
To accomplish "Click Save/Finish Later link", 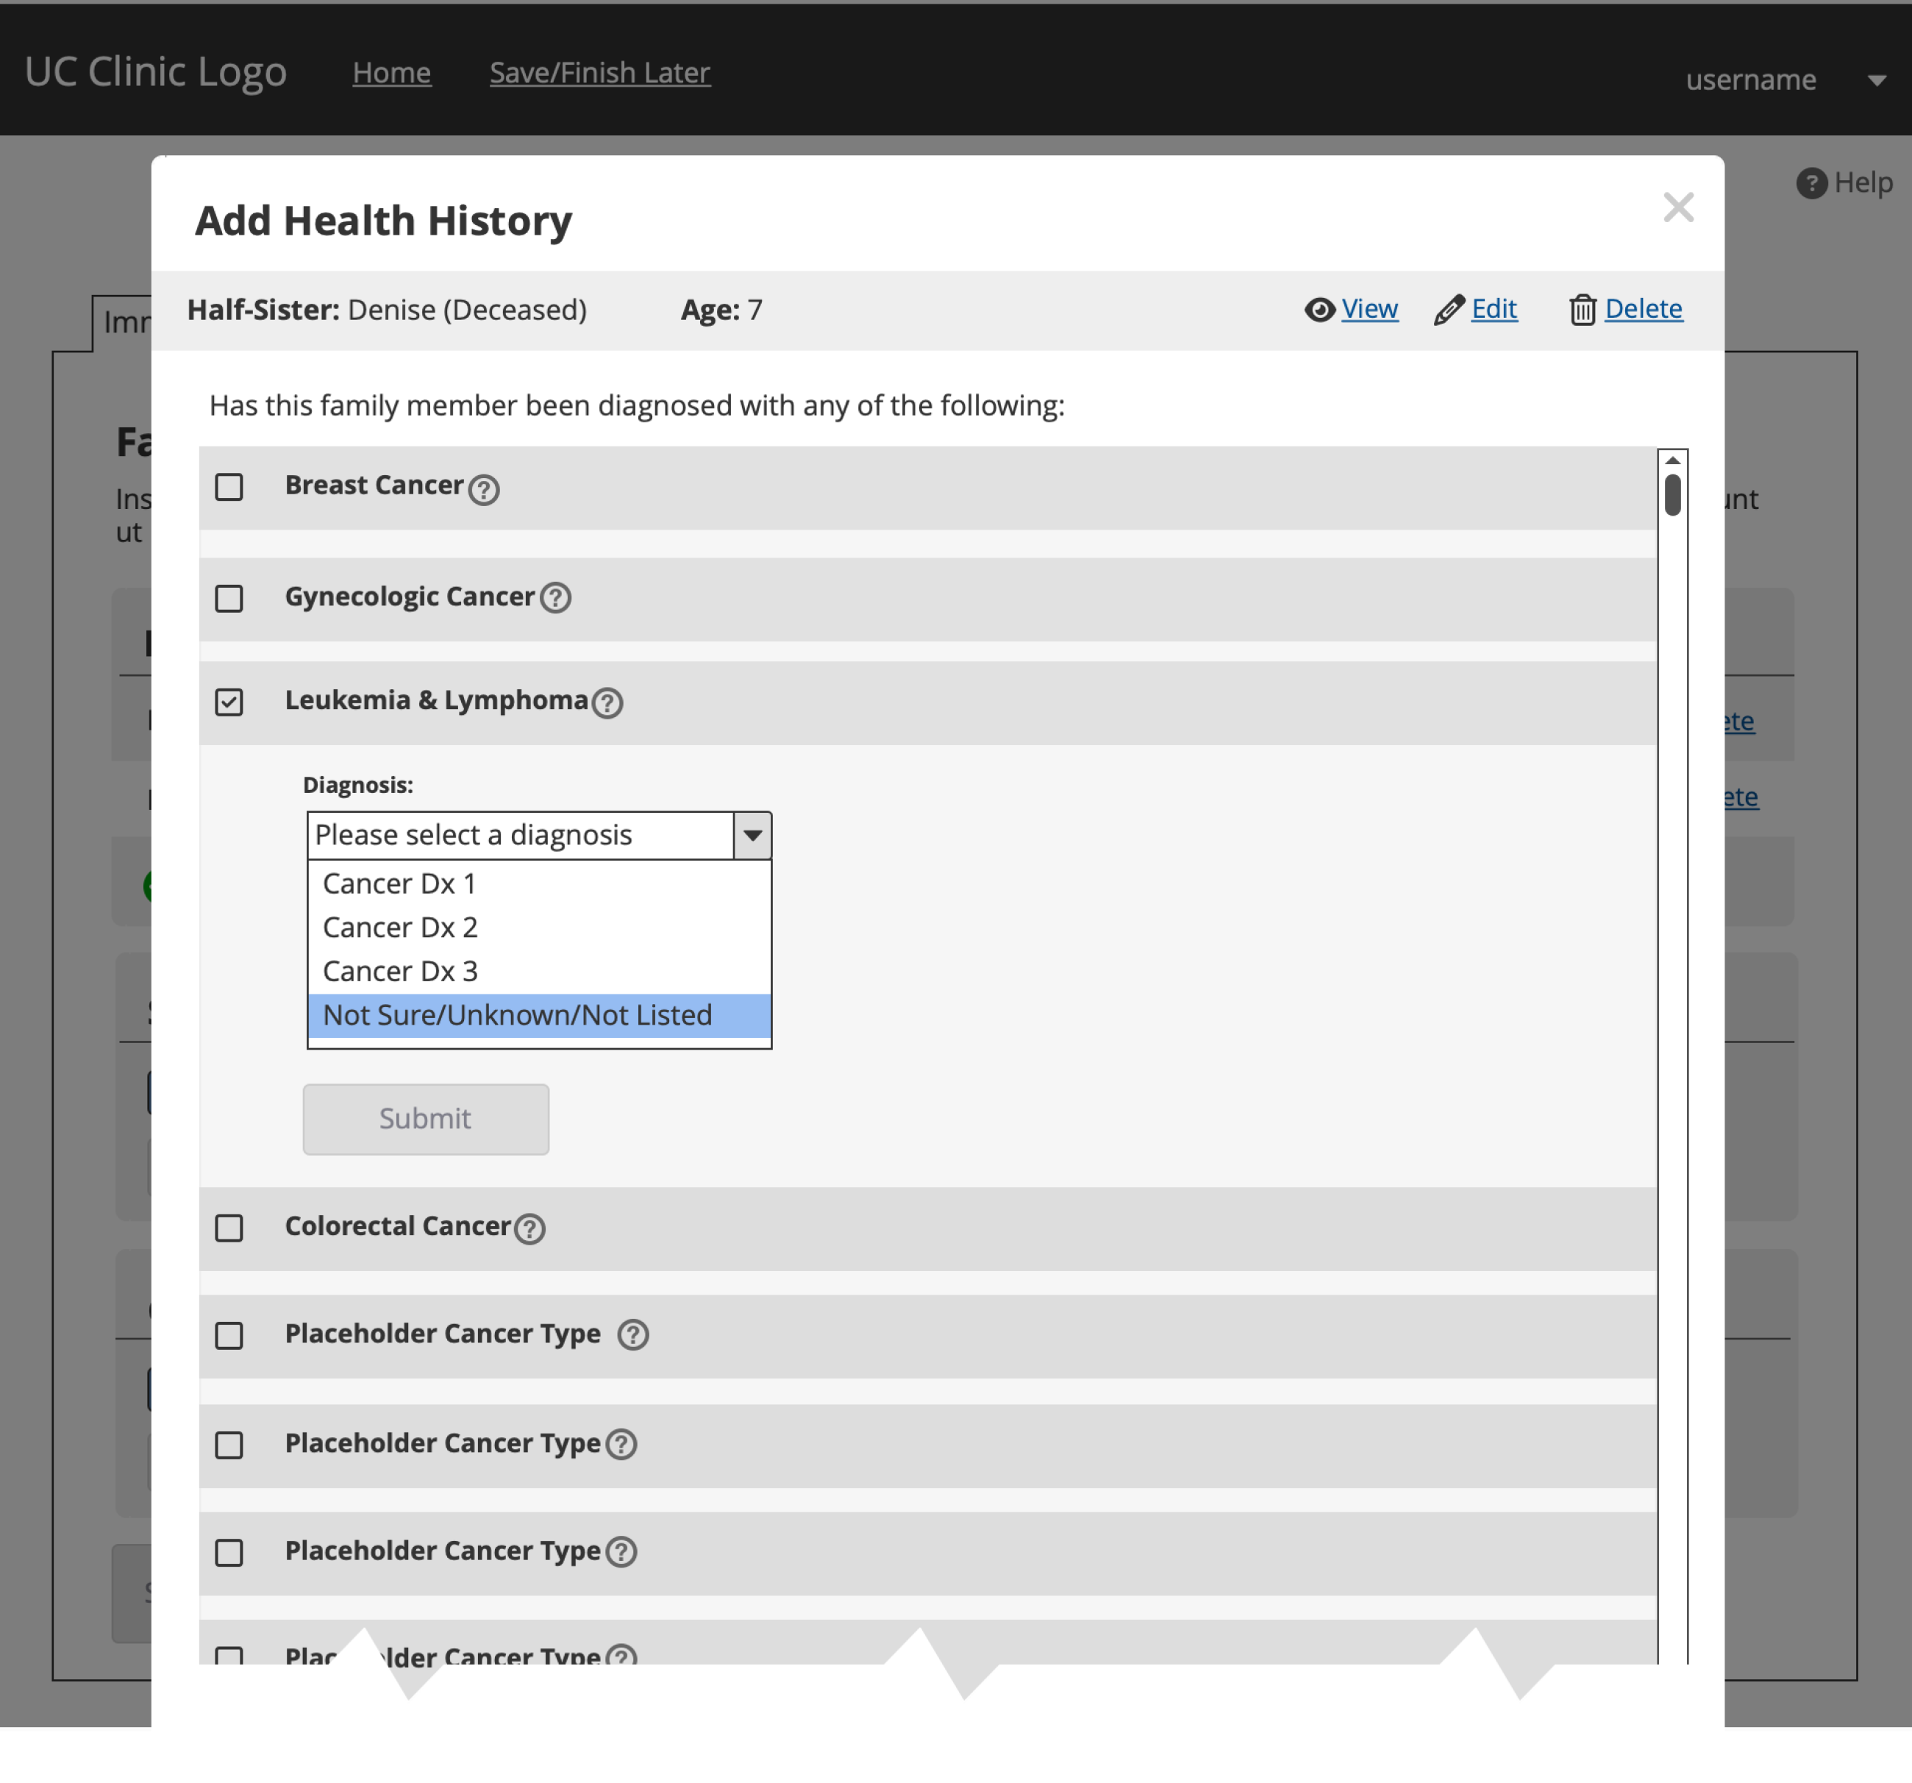I will [x=600, y=72].
